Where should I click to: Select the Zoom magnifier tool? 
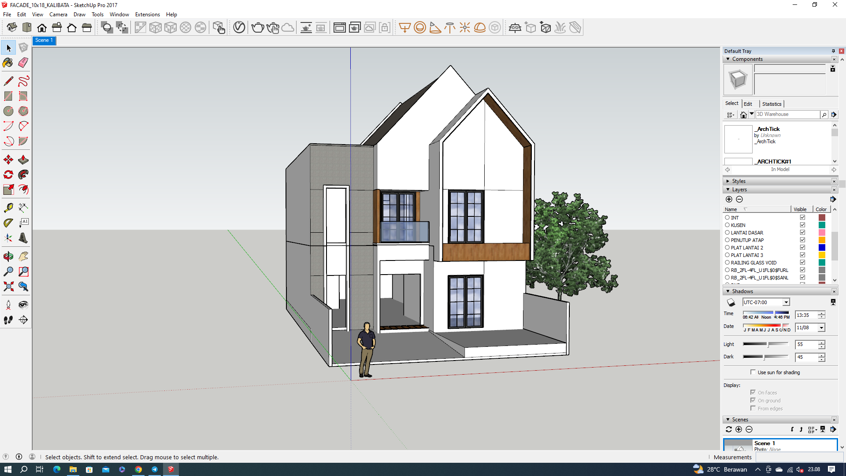(x=8, y=271)
